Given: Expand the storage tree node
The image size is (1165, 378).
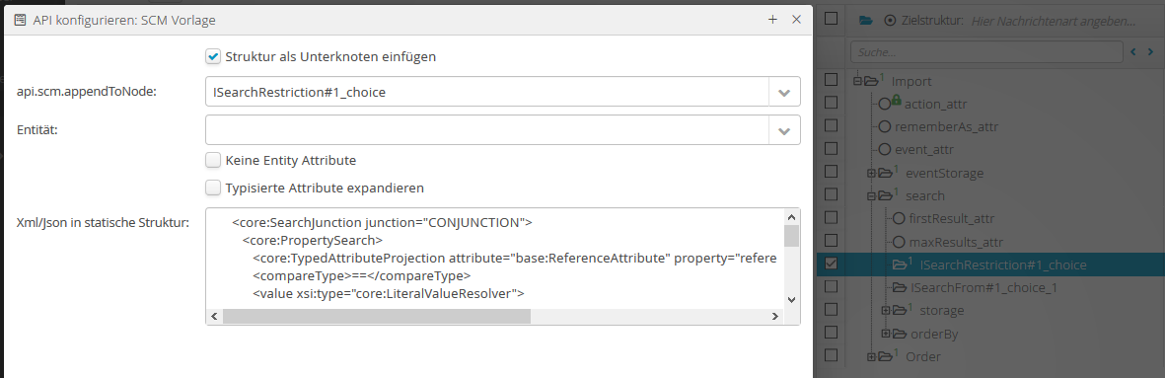Looking at the screenshot, I should tap(885, 311).
